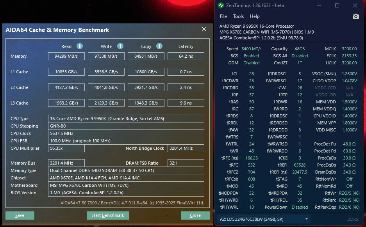Click tRCDRD value 38

(x=252, y=88)
